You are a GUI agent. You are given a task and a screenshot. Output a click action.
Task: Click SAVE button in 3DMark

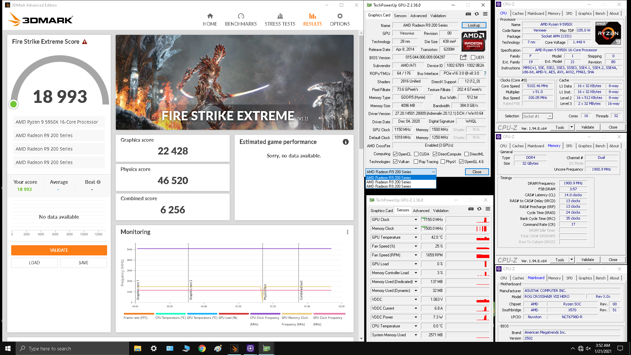tap(83, 263)
